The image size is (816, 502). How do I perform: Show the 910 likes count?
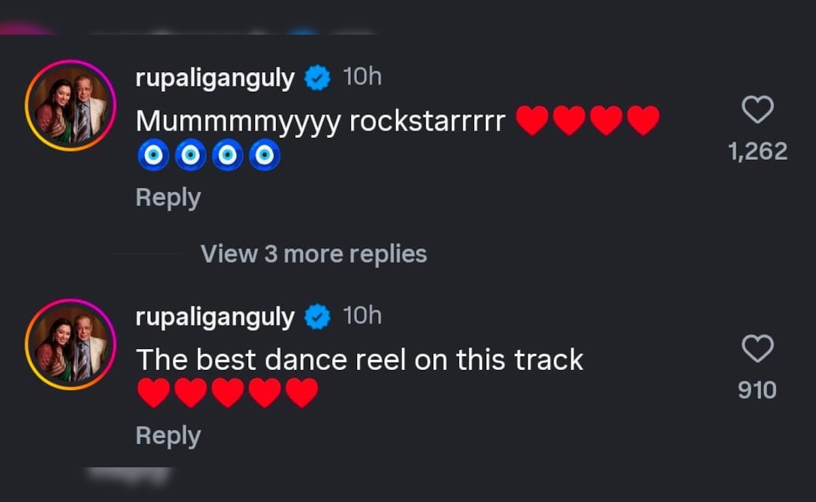tap(758, 390)
